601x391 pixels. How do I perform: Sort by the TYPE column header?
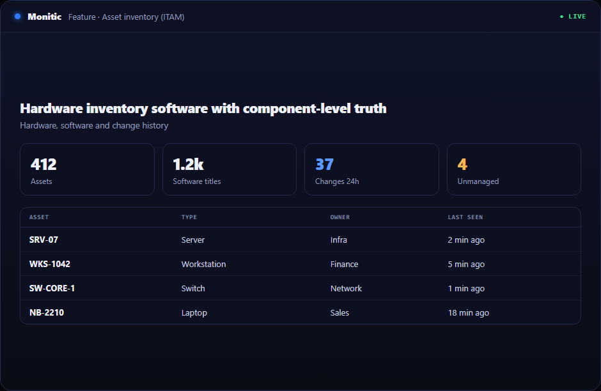tap(189, 217)
